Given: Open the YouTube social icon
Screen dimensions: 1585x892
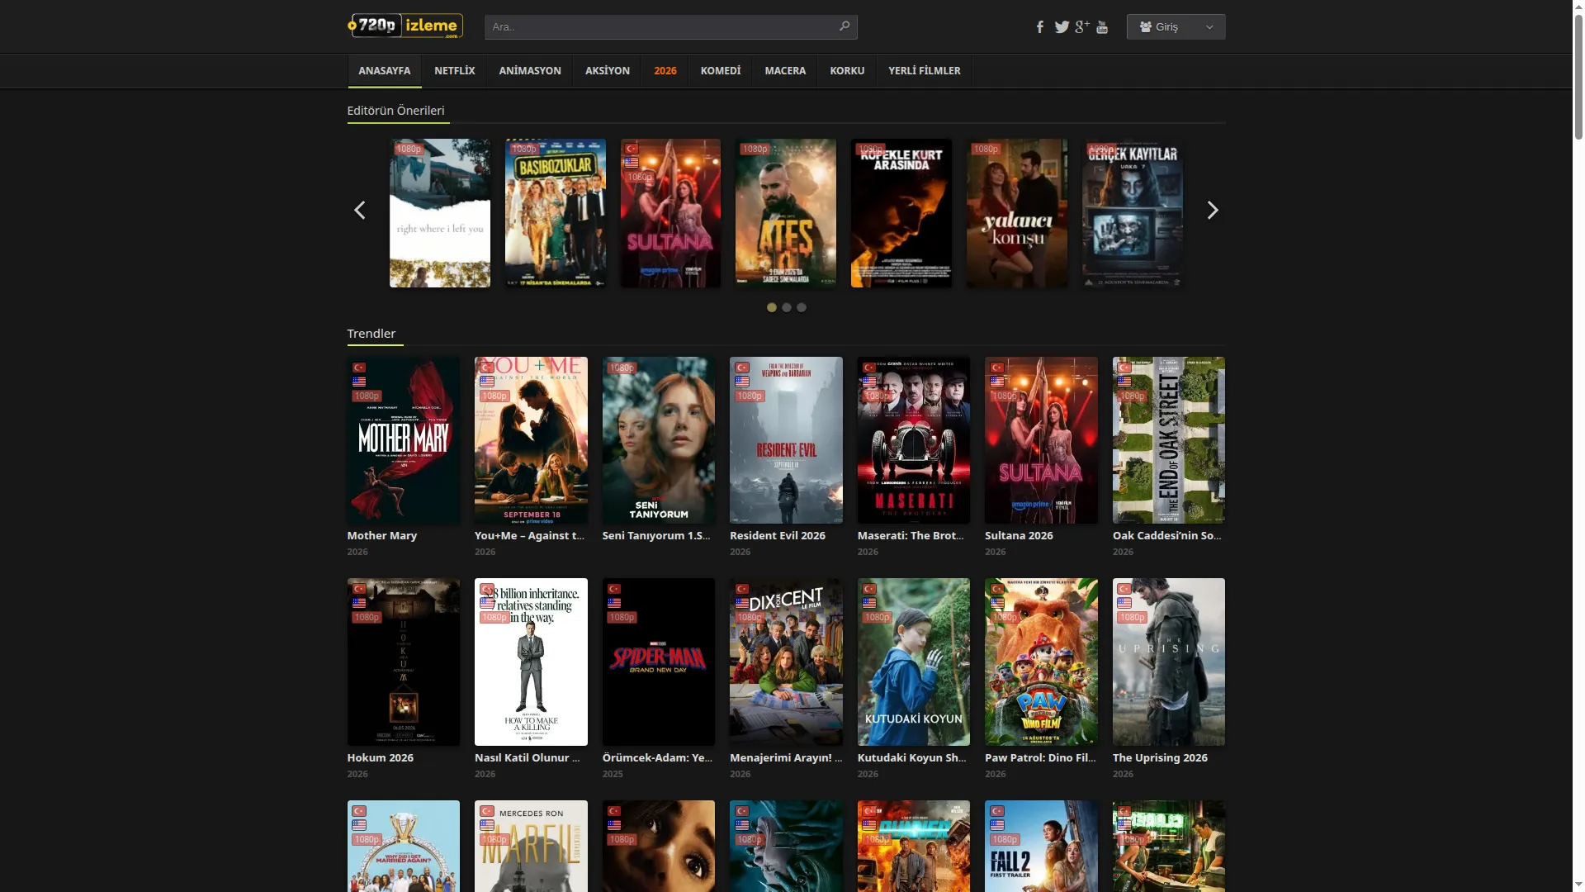Looking at the screenshot, I should click(x=1102, y=27).
